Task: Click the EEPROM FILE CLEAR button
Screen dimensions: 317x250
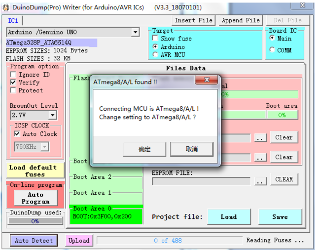Action: (x=284, y=179)
